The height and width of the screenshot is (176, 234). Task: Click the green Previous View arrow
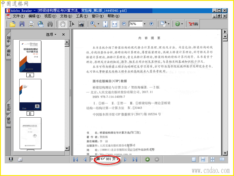tap(147, 159)
